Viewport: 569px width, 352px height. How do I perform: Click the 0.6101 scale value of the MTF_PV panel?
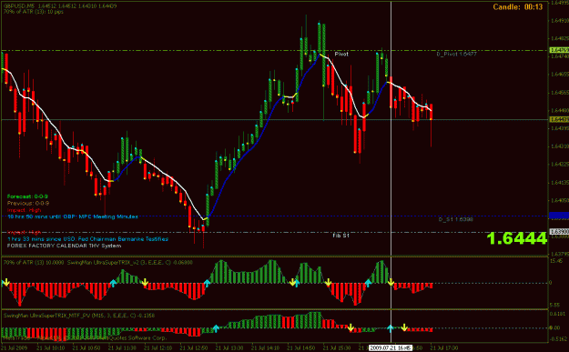coord(558,314)
